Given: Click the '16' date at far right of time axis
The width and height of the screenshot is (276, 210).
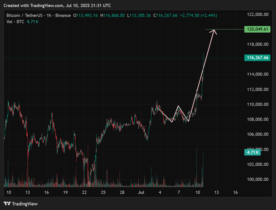Looking at the screenshot, I should [235, 192].
